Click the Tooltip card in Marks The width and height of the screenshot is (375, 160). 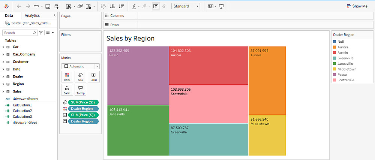coord(80,90)
